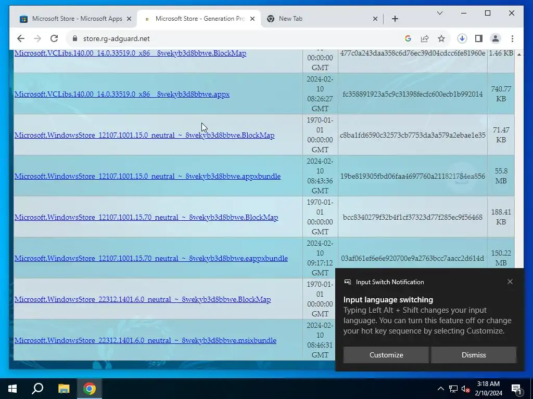Screen dimensions: 533x399
Task: Go back using the browser back arrow
Action: click(x=21, y=38)
